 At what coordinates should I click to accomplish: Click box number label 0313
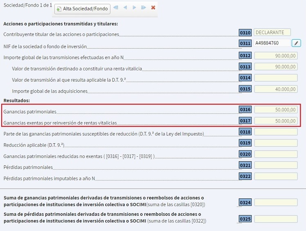(x=245, y=67)
